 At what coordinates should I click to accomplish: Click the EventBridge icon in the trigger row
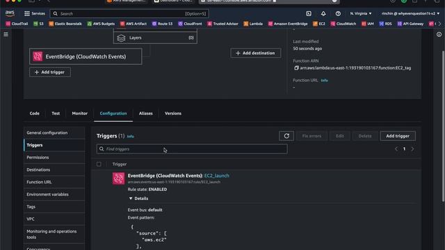118,178
